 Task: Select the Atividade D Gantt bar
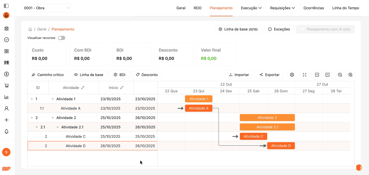[x=281, y=146]
